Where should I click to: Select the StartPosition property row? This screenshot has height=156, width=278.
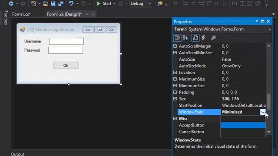click(x=222, y=105)
